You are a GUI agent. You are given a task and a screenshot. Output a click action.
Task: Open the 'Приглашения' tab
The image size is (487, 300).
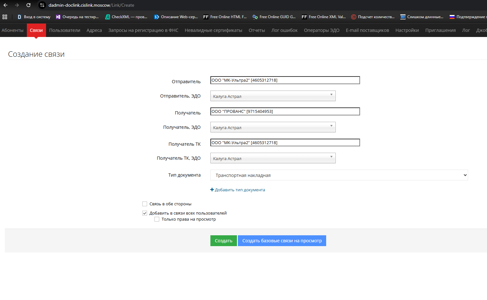441,30
